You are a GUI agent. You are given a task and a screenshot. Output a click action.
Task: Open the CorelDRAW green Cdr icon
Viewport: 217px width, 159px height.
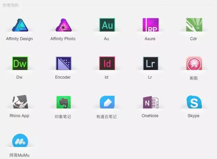click(194, 25)
